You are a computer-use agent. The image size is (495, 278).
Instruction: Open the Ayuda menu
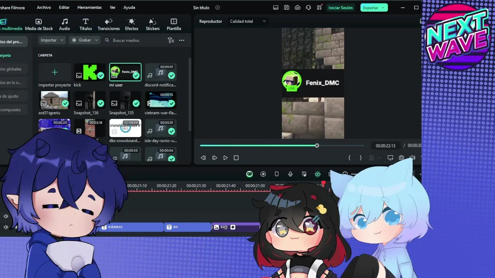[x=129, y=7]
